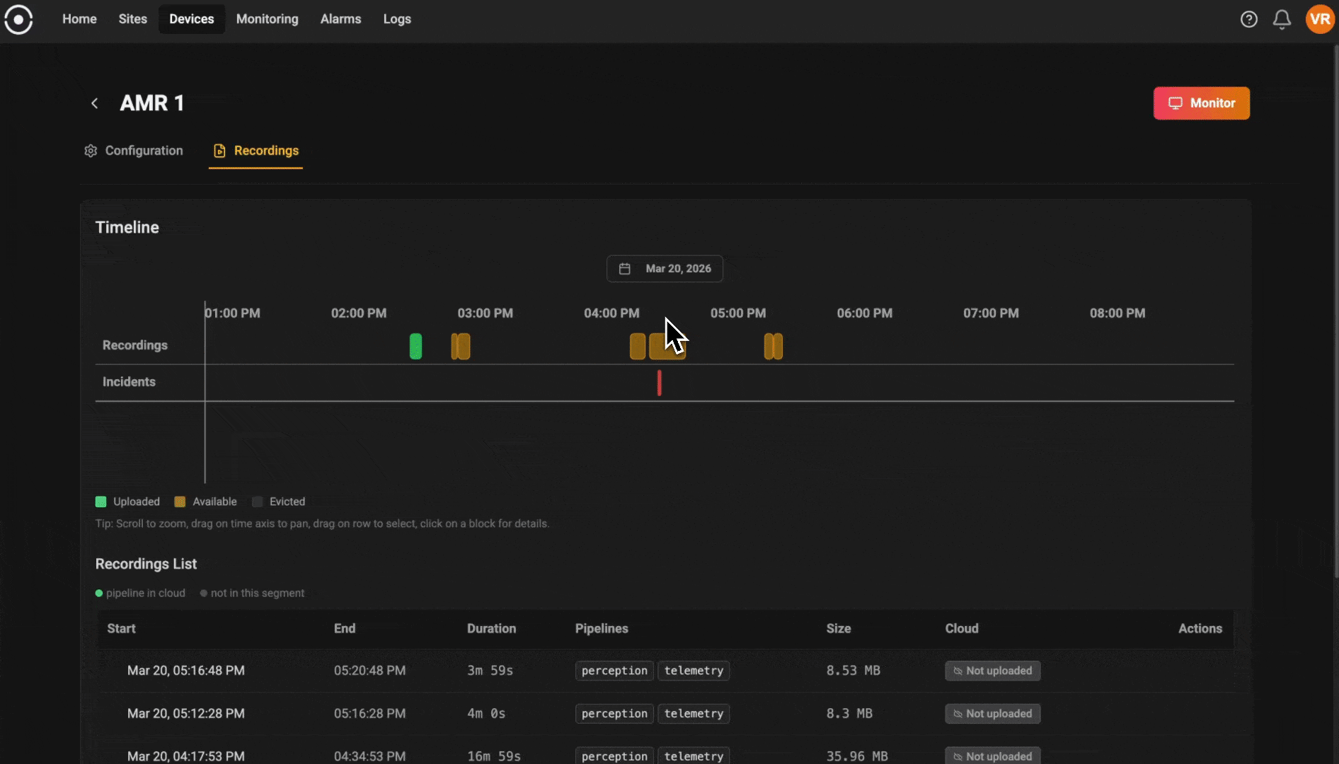Click the End column header
The width and height of the screenshot is (1339, 764).
[x=345, y=629]
